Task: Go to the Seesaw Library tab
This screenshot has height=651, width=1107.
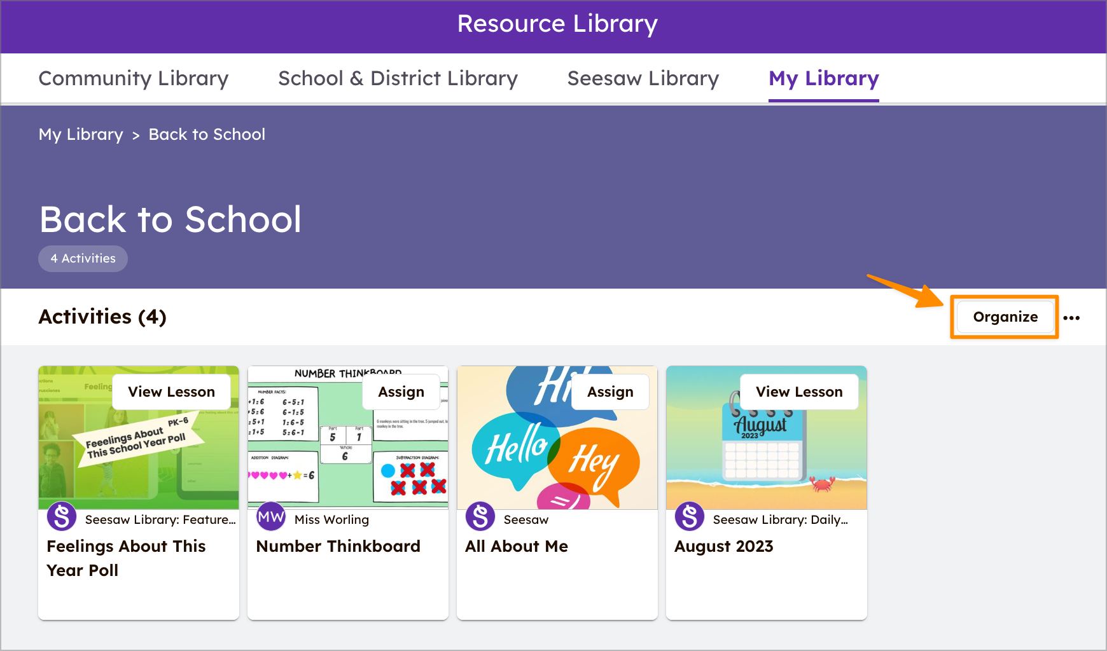Action: click(x=643, y=78)
